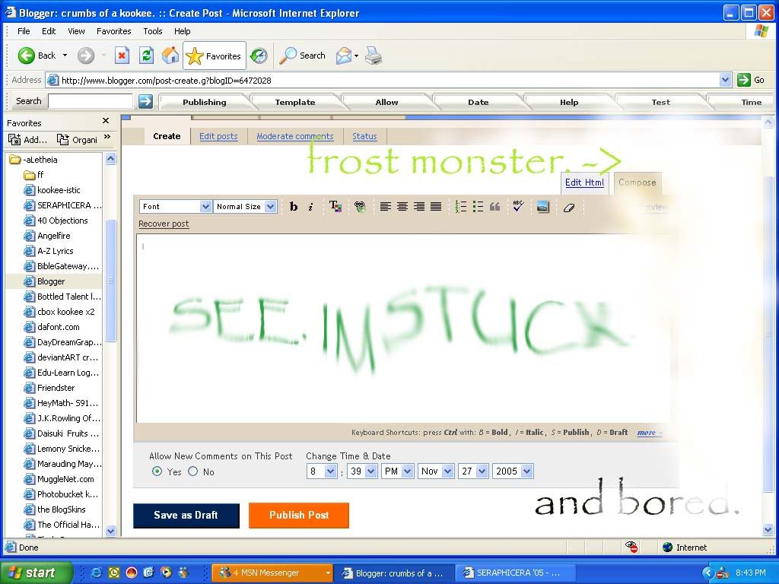Click the browser Back arrow icon
The image size is (779, 584).
(x=27, y=56)
